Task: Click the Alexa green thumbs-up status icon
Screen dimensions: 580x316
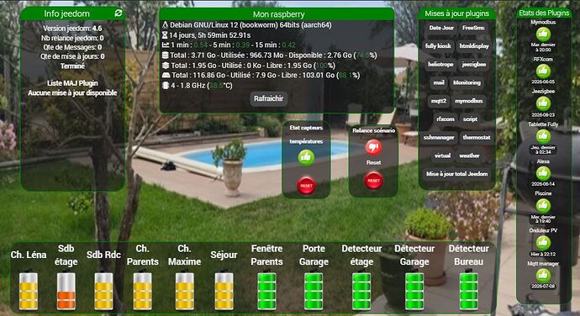Action: pos(543,173)
